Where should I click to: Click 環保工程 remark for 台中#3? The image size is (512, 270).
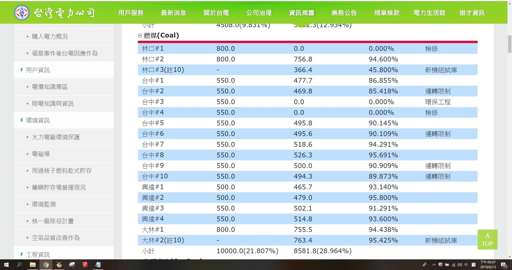click(438, 102)
